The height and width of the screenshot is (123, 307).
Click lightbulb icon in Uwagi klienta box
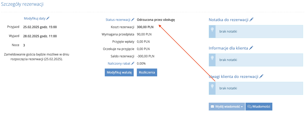point(212,86)
